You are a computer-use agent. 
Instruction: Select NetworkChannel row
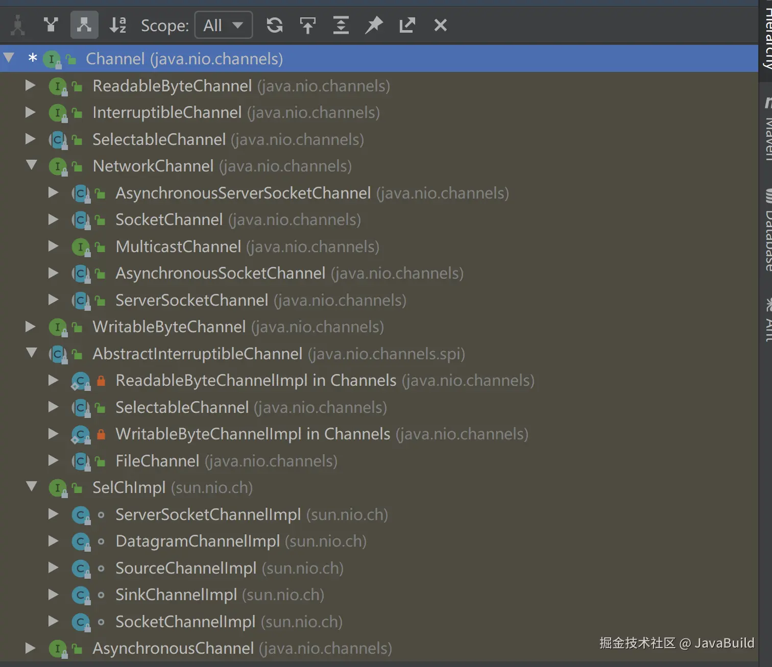point(379,166)
